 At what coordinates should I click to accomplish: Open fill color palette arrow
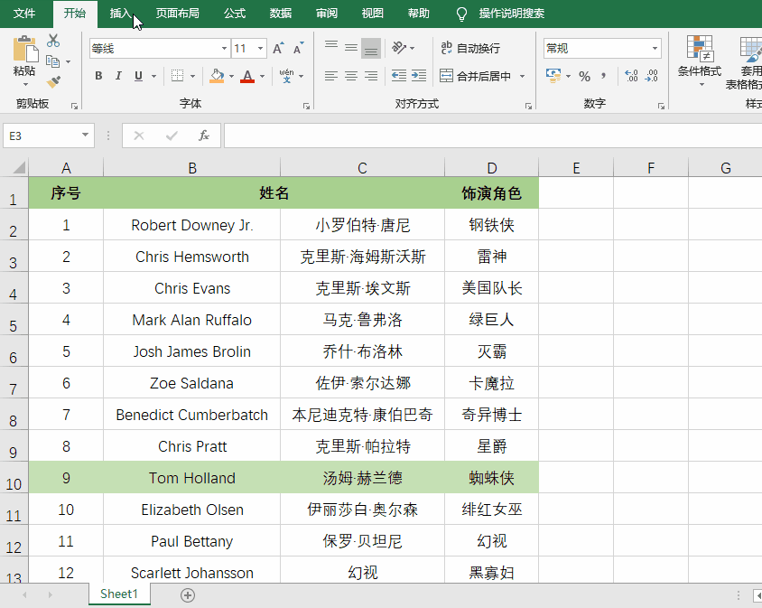[231, 76]
